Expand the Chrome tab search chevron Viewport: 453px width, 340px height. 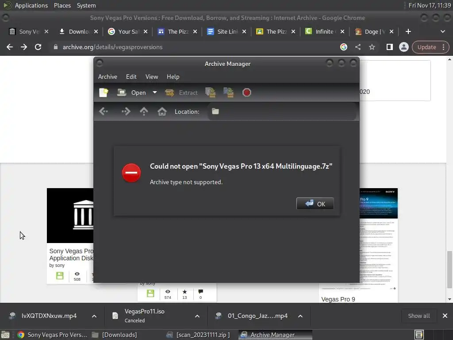pos(442,31)
